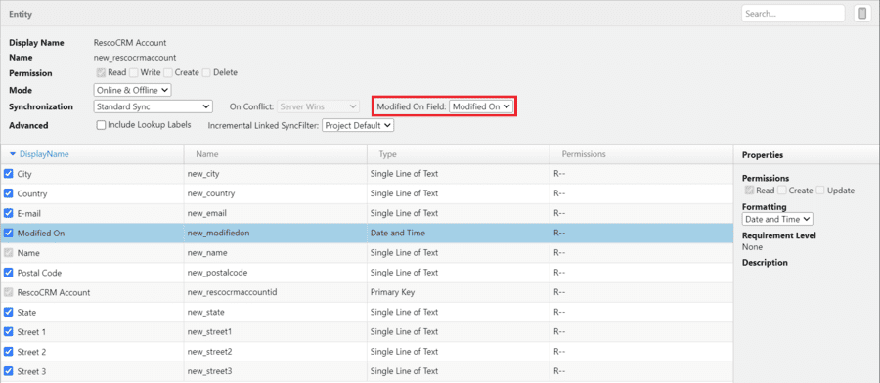Click the DisplayName sort arrow icon
The width and height of the screenshot is (880, 383).
(x=13, y=154)
